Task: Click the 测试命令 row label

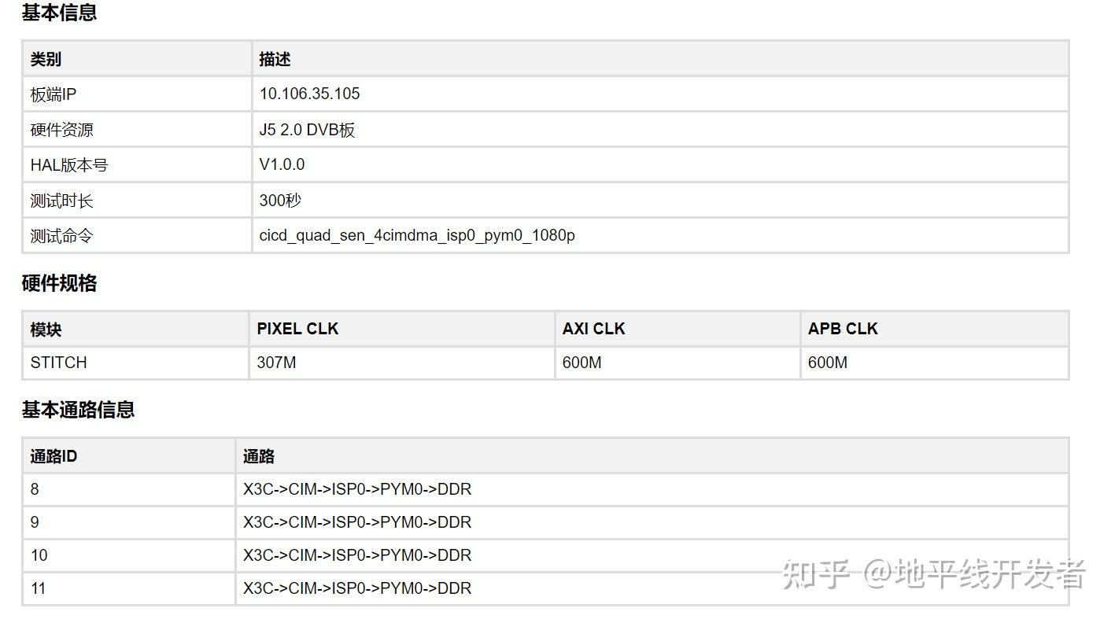Action: [x=61, y=236]
